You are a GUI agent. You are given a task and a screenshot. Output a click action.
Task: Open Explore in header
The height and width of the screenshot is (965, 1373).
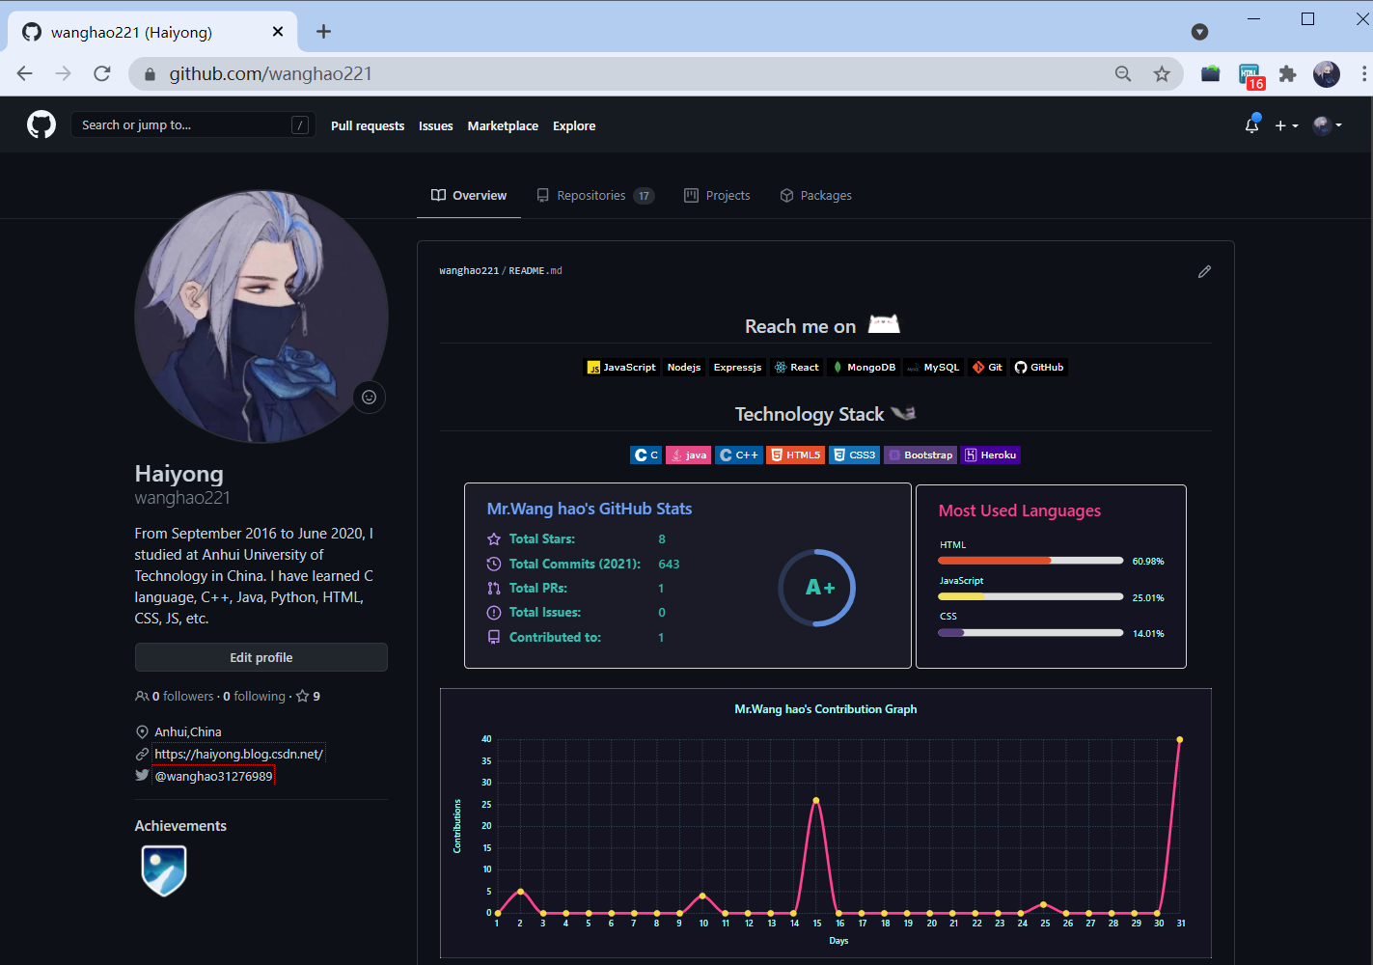[574, 125]
